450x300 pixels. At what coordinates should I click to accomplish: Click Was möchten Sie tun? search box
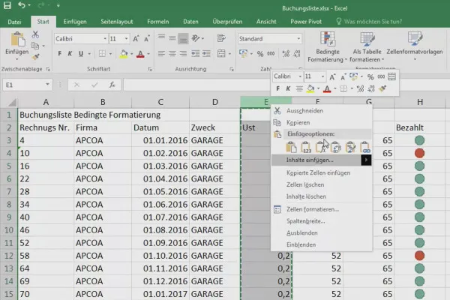pyautogui.click(x=373, y=22)
